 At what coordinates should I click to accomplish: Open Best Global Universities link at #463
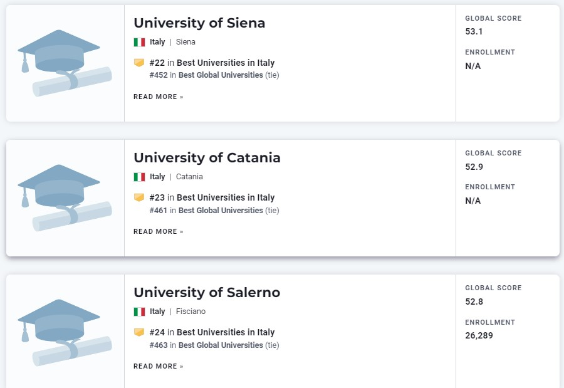221,345
